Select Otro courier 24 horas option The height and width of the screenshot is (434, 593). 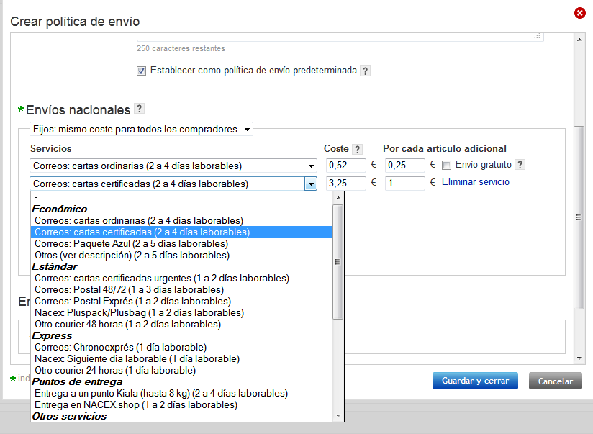tap(181, 371)
